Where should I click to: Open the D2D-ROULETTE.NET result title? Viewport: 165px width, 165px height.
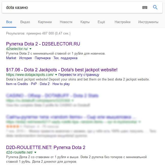(x=45, y=147)
